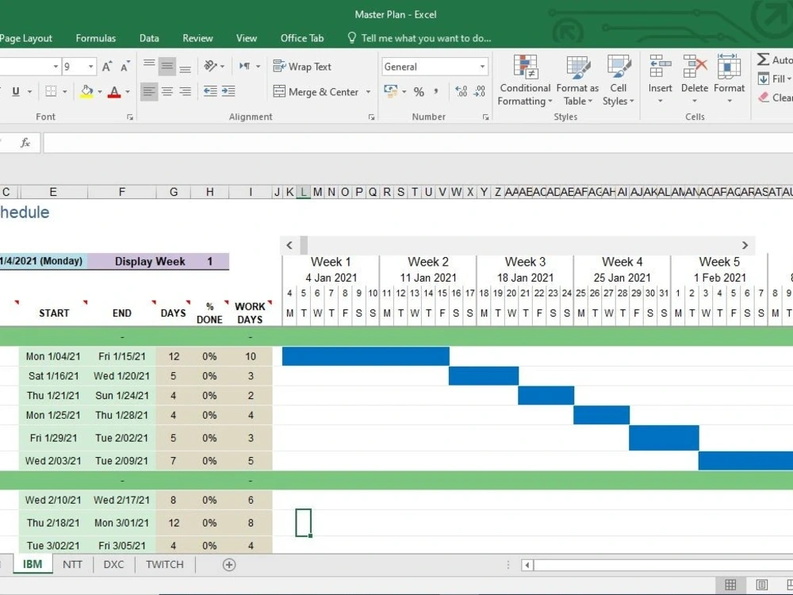Click into the formula bar
This screenshot has height=595, width=793.
(x=418, y=143)
